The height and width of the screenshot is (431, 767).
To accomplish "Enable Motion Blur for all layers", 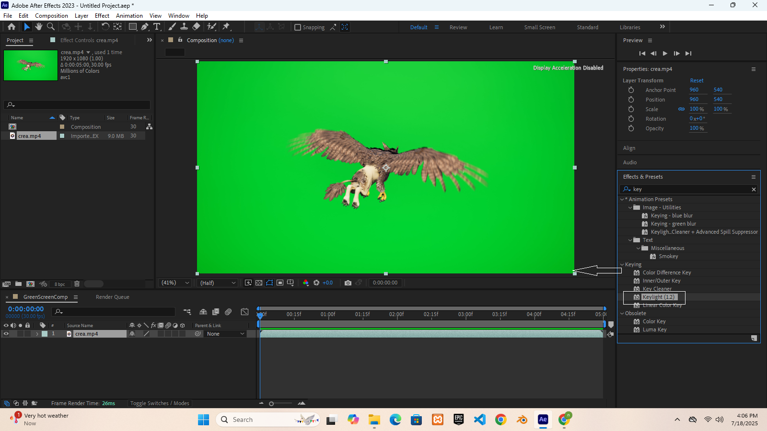I will click(228, 312).
